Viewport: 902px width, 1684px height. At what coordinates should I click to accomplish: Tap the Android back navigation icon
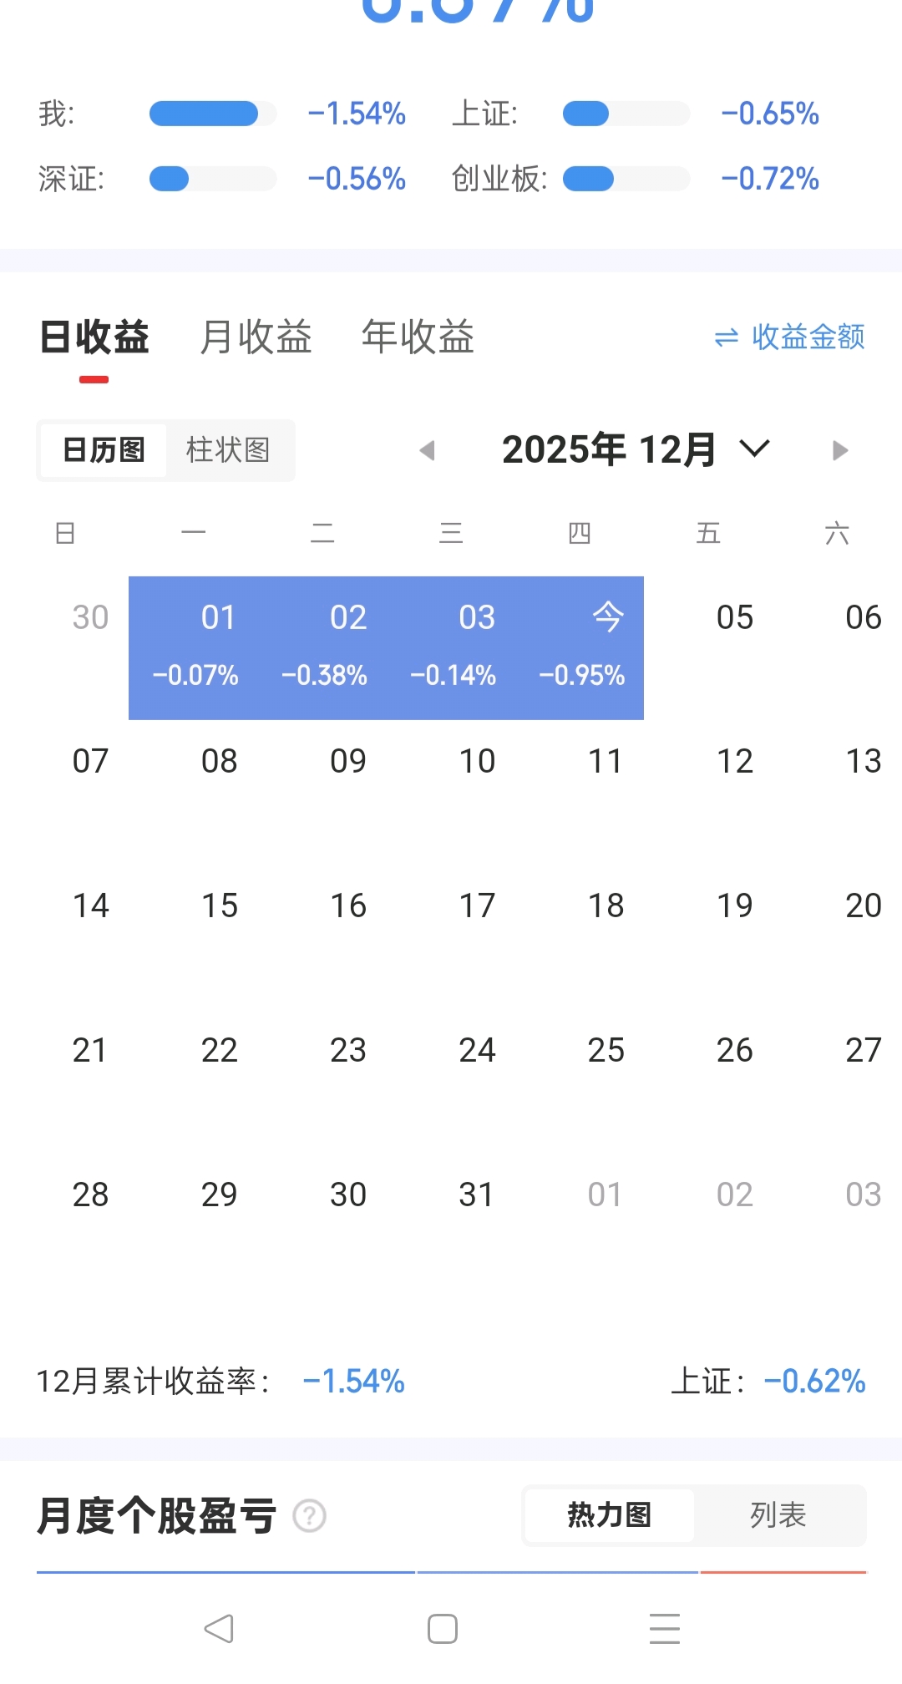pyautogui.click(x=220, y=1629)
